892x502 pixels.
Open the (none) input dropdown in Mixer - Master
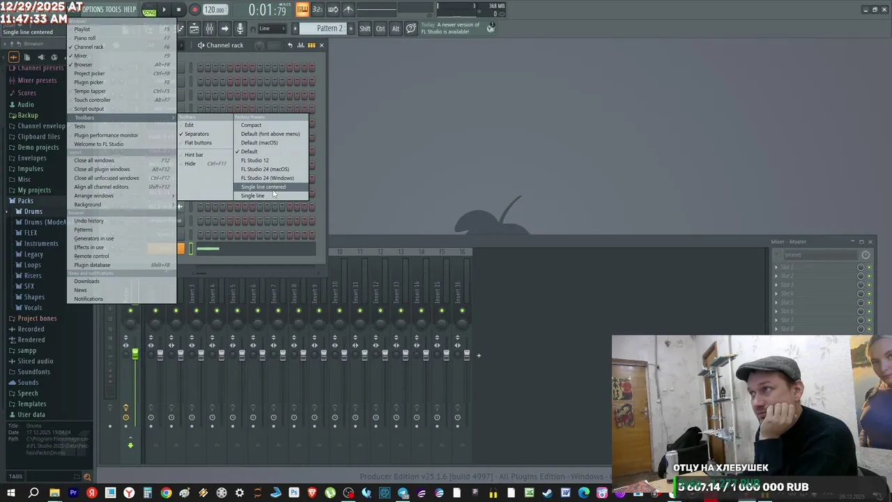click(x=821, y=254)
